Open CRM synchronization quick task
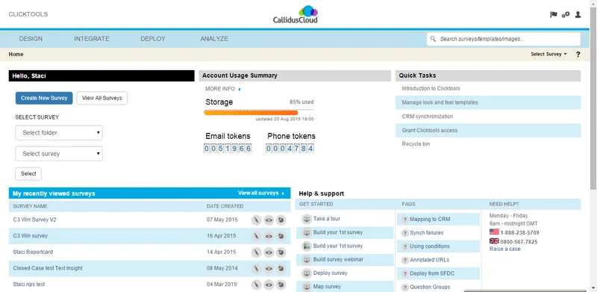The image size is (597, 292). pyautogui.click(x=428, y=117)
